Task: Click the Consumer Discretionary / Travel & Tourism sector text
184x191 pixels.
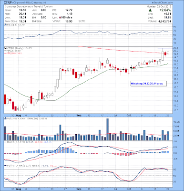Action: (29, 7)
